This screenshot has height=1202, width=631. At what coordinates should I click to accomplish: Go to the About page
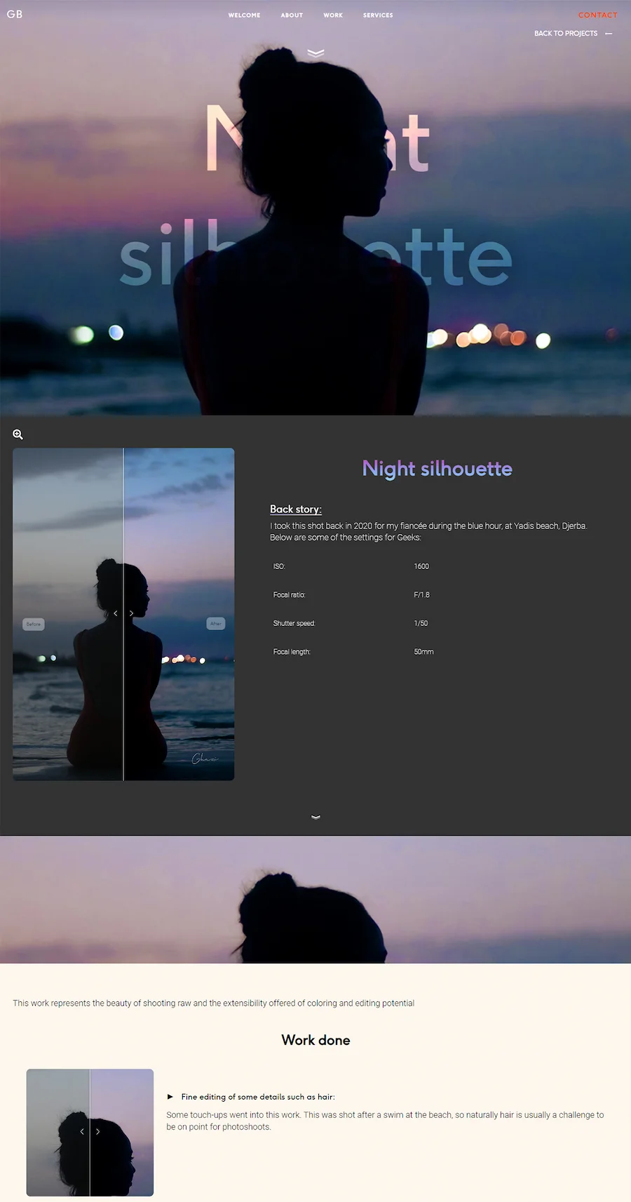tap(292, 15)
